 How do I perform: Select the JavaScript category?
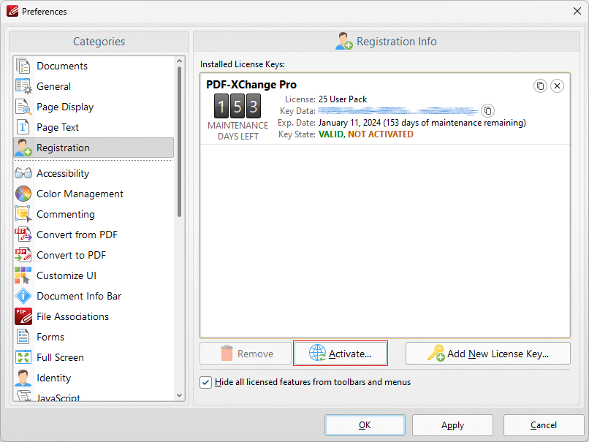[x=94, y=397]
